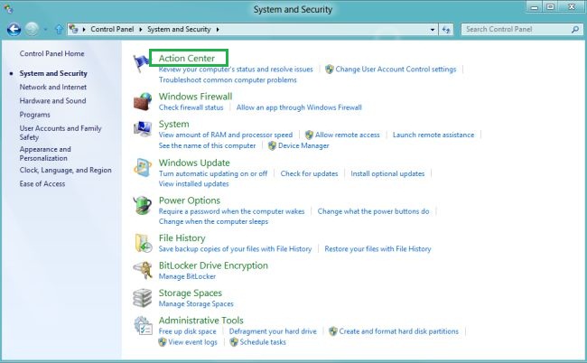Open Device Manager link

click(303, 145)
